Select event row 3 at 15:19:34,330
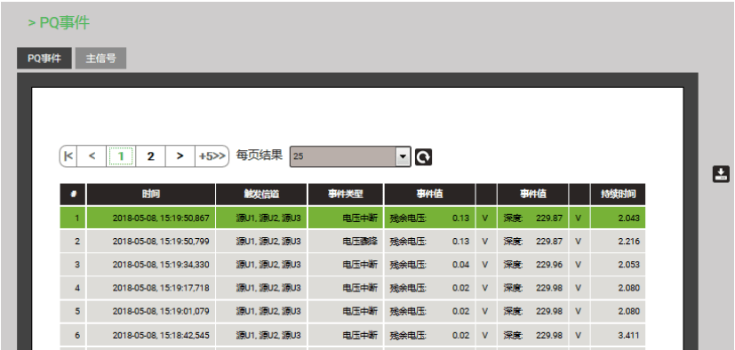Screen dimensions: 735x350 [x=353, y=265]
